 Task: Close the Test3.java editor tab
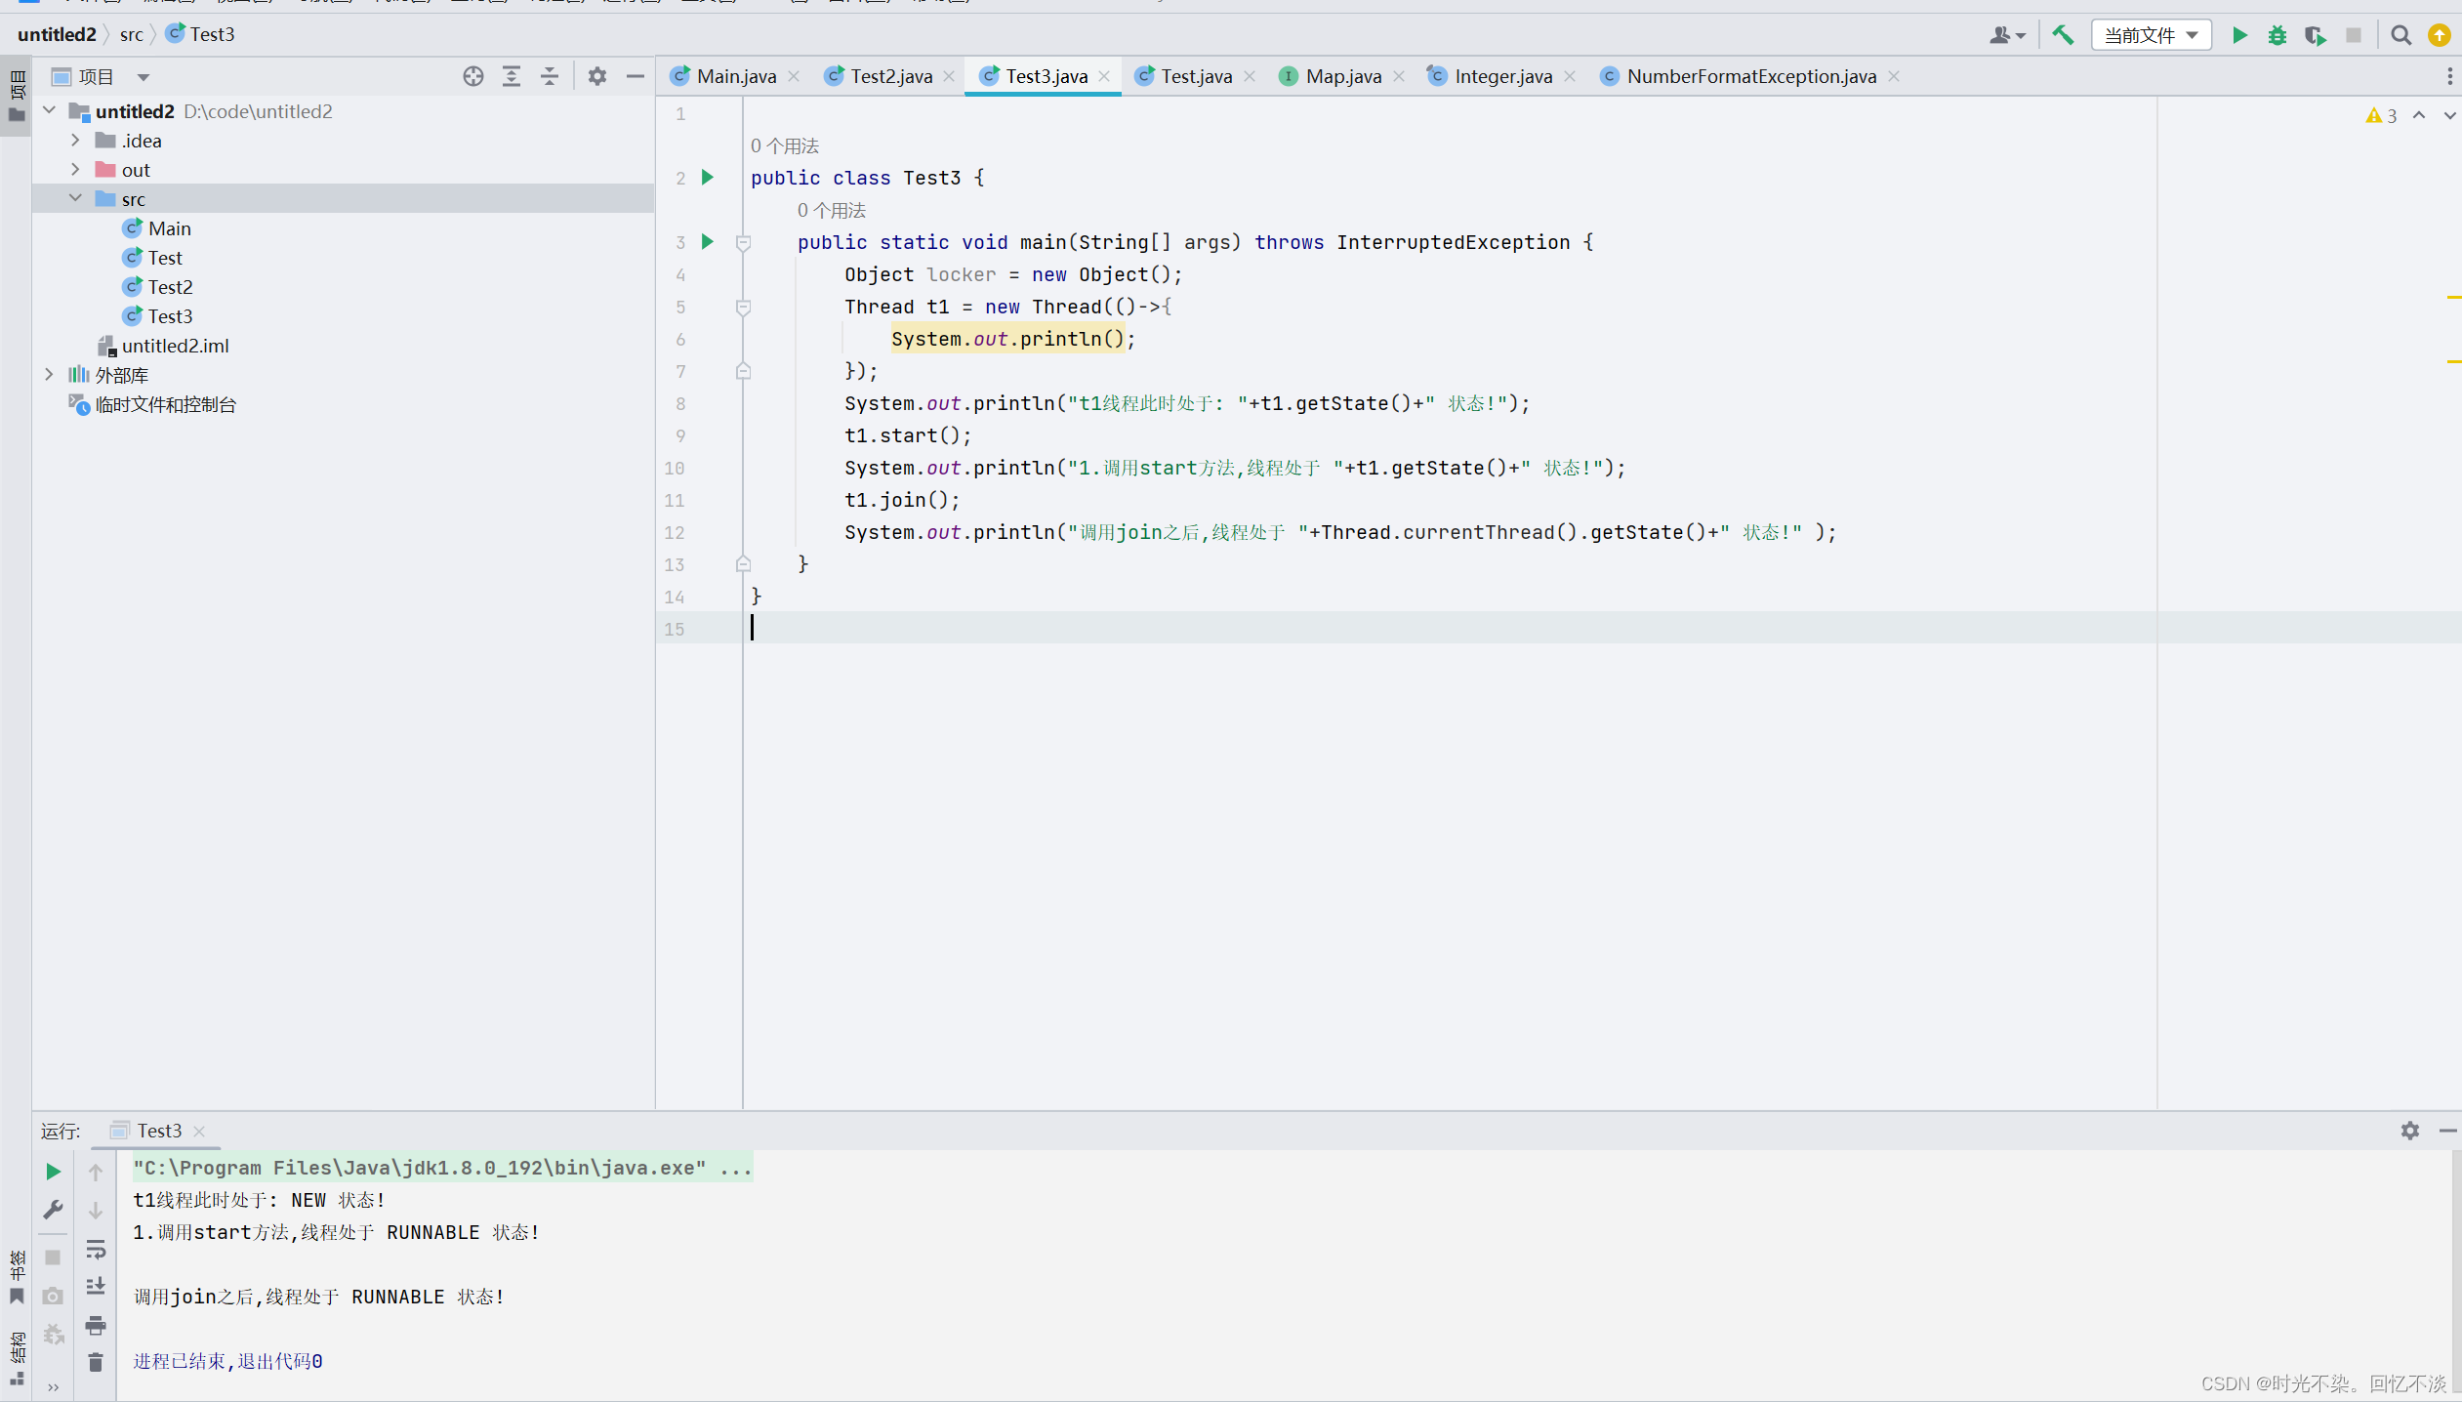(x=1104, y=76)
